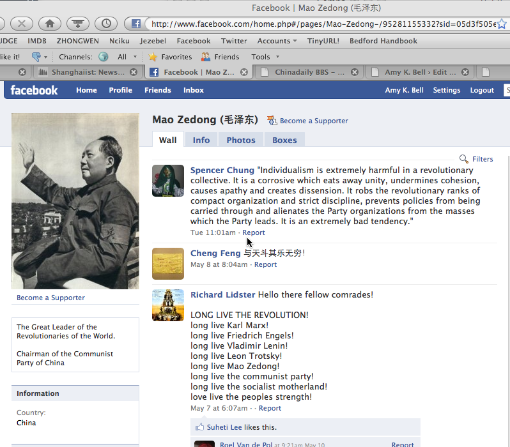Open the ZHONGWEN bookmark
This screenshot has height=447, width=510.
click(78, 41)
